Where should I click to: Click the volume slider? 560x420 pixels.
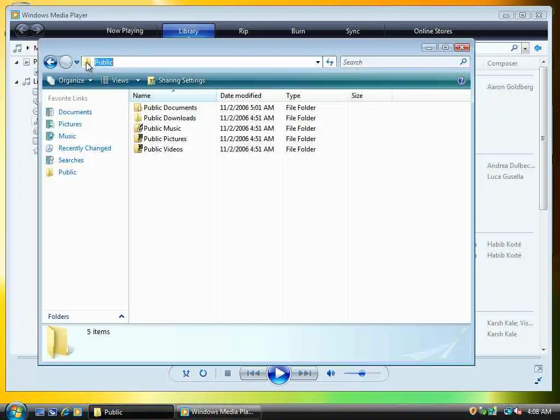pyautogui.click(x=362, y=374)
